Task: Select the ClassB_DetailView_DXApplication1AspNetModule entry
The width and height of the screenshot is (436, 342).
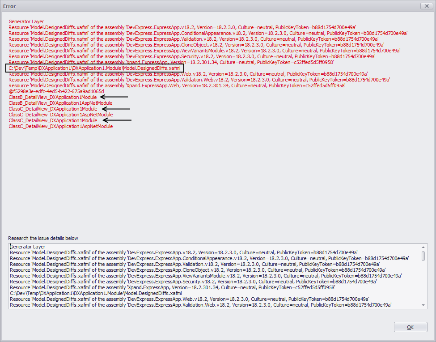Action: [x=60, y=103]
